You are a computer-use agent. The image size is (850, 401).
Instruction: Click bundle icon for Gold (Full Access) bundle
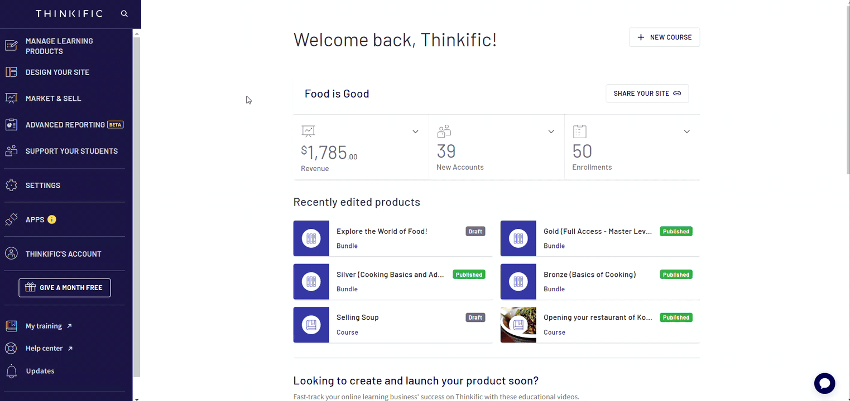click(x=518, y=238)
